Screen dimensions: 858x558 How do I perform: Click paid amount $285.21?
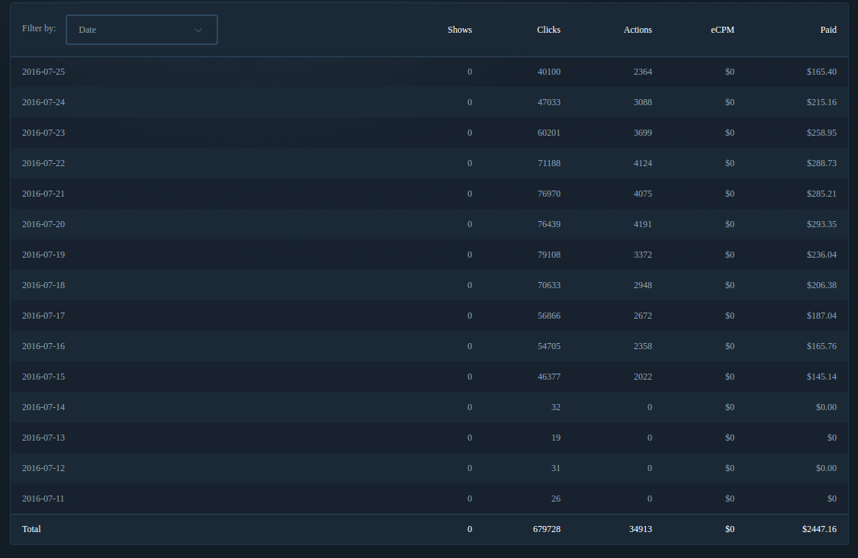[821, 194]
